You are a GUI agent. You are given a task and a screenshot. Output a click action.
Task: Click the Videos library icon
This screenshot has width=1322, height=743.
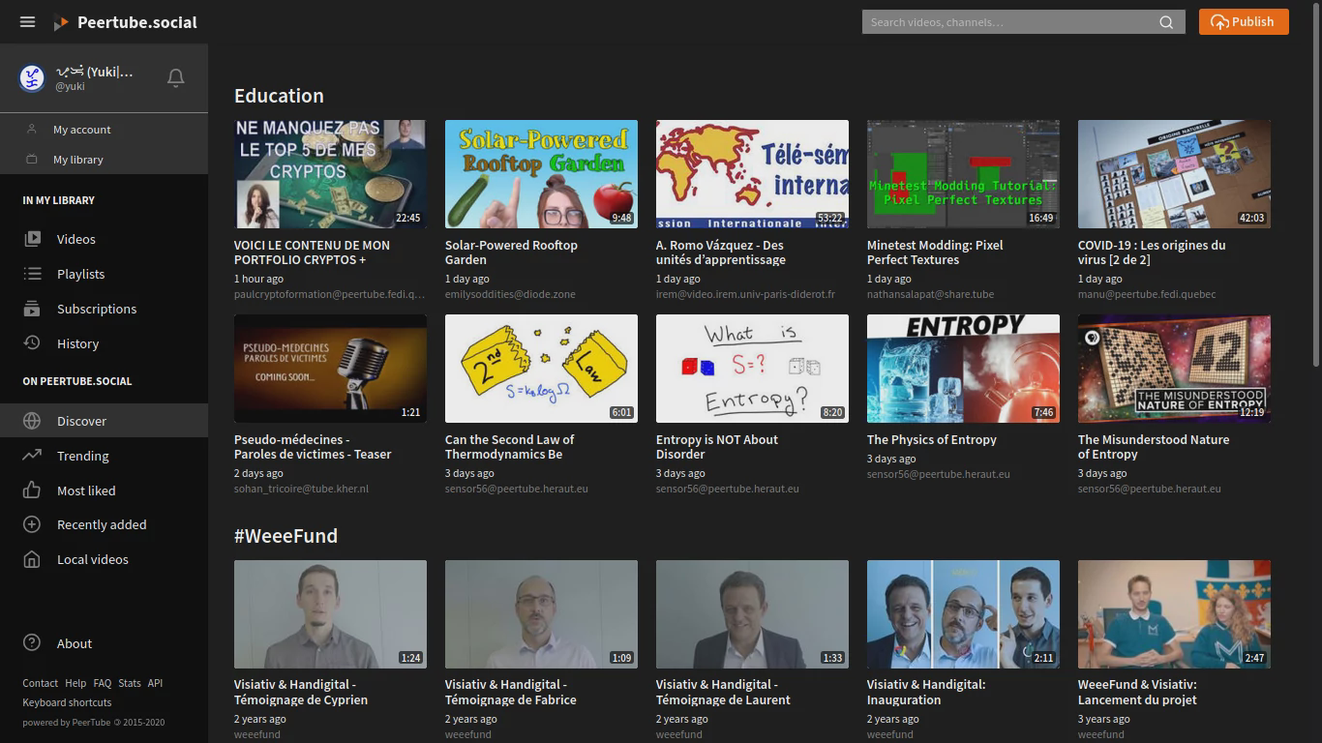click(x=32, y=239)
